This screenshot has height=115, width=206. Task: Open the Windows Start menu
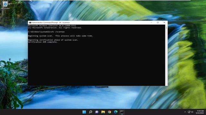[x=84, y=112]
